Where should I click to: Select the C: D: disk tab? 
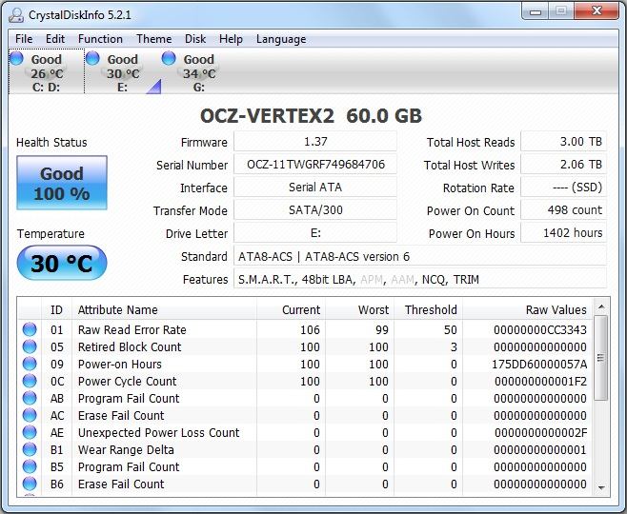point(47,72)
